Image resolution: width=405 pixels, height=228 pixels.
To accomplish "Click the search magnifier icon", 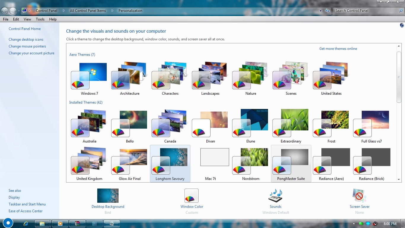I will (x=401, y=11).
